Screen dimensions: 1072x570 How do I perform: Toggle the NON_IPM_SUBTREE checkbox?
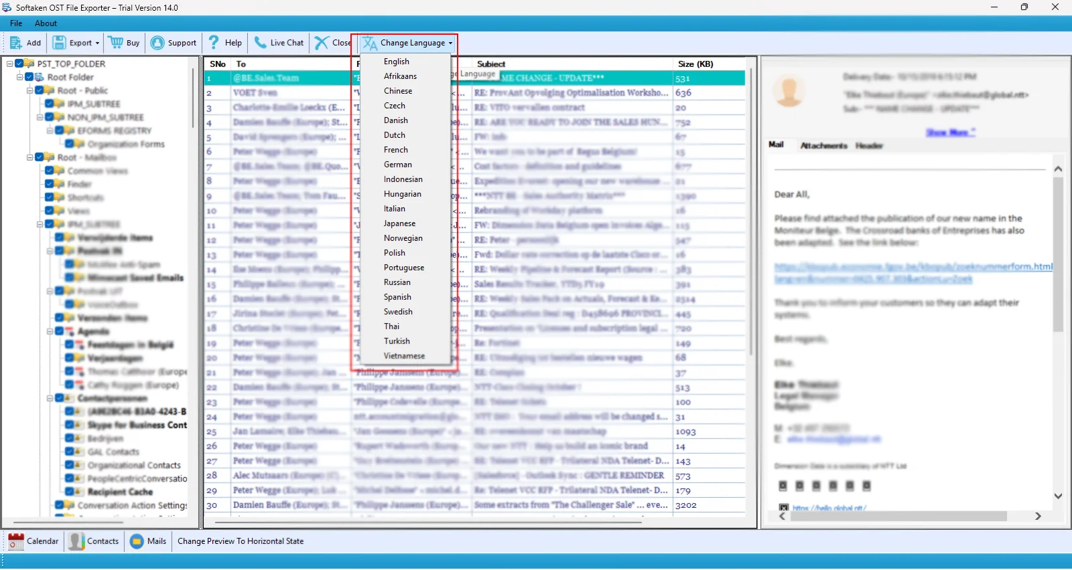50,117
